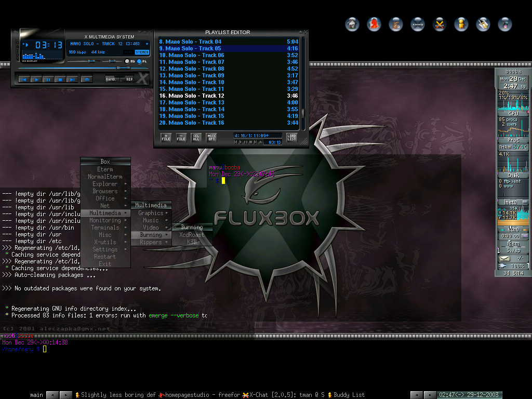Launch XcdRoast from the Burning submenu
The height and width of the screenshot is (399, 532).
192,235
